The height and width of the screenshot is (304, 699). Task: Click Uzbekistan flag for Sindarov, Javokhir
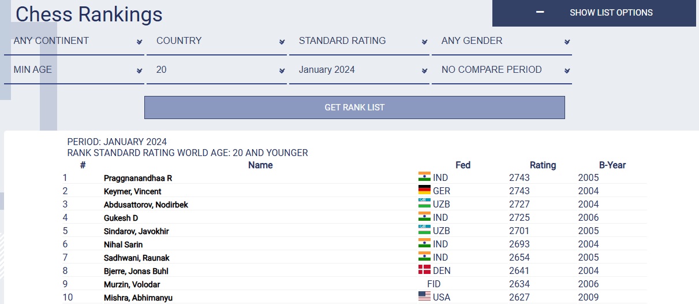424,230
